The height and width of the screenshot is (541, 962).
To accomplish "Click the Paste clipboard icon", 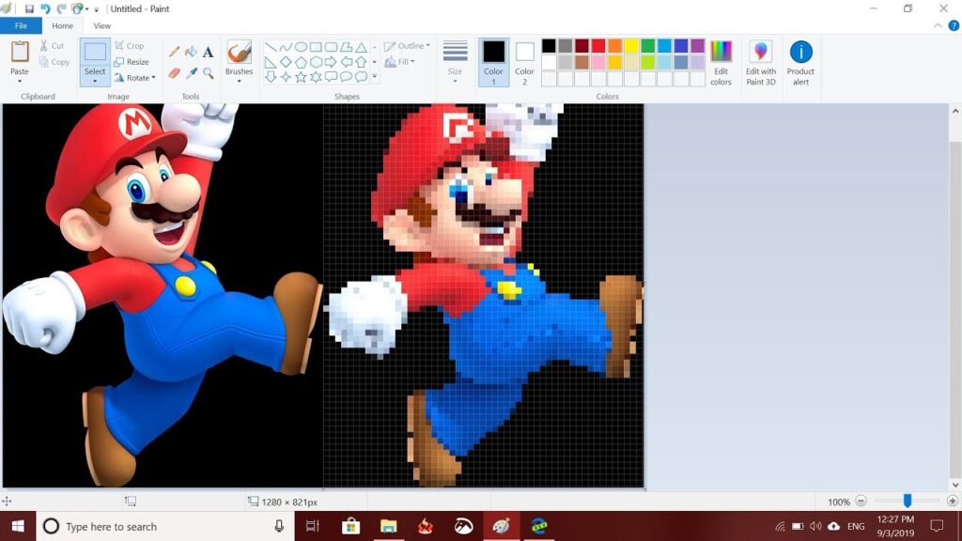I will (20, 52).
